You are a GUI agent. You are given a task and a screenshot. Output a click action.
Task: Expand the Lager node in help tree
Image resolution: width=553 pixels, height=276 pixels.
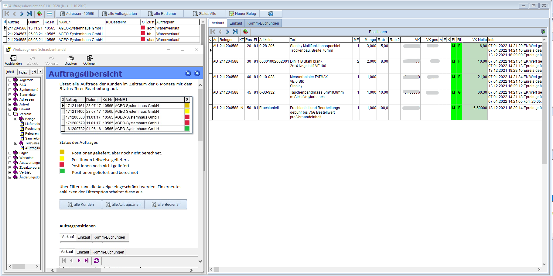(x=10, y=153)
